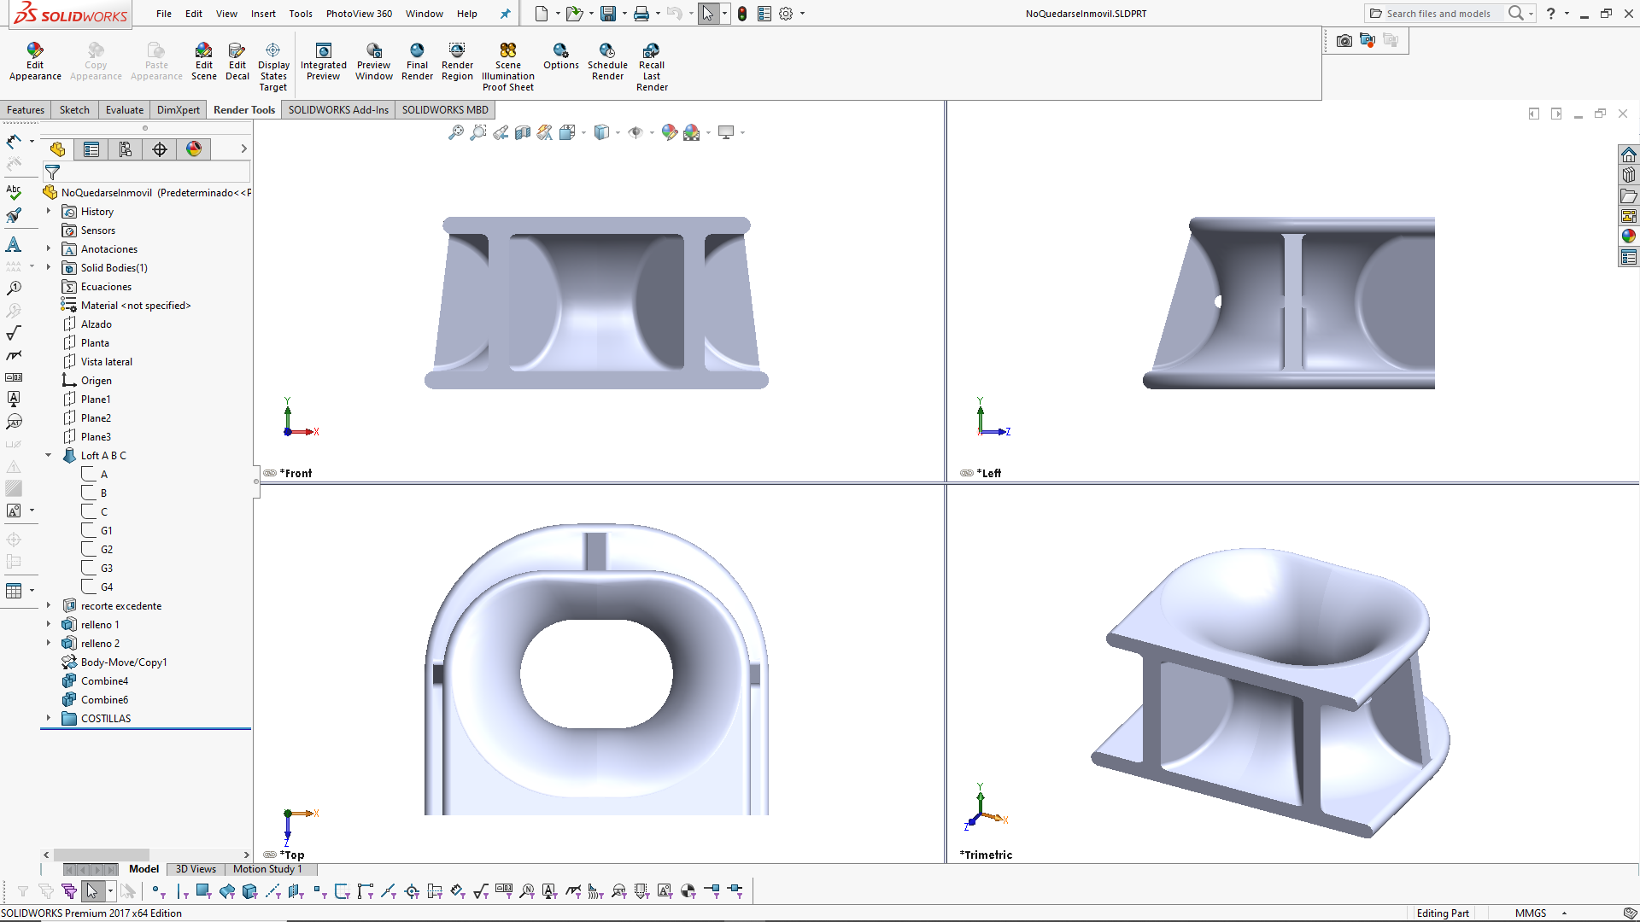1640x922 pixels.
Task: Open the Render Region tool
Action: point(457,60)
